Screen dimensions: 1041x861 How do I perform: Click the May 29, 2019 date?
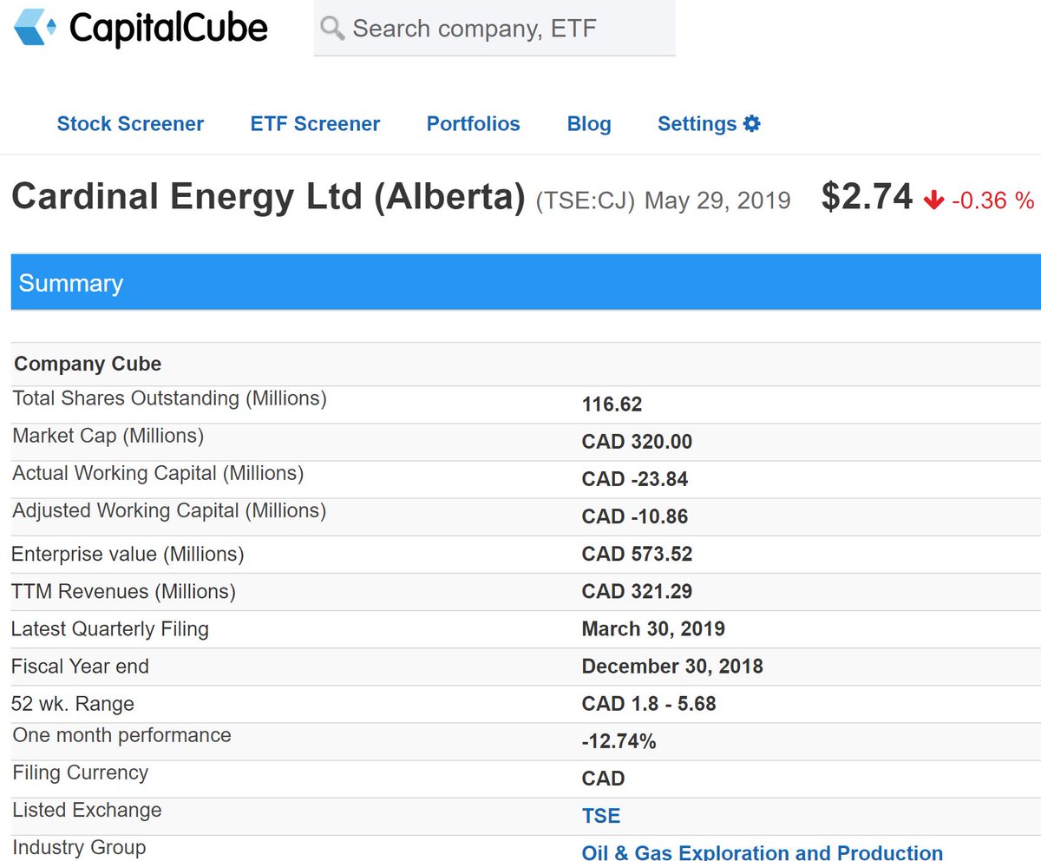[717, 201]
